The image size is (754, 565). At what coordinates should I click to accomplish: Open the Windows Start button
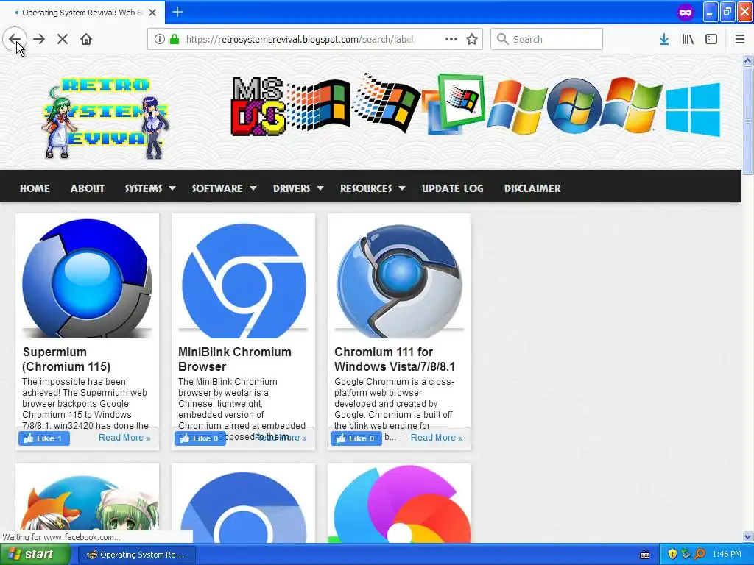tap(34, 555)
